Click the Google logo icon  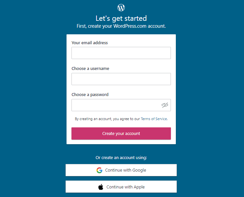[x=99, y=170]
